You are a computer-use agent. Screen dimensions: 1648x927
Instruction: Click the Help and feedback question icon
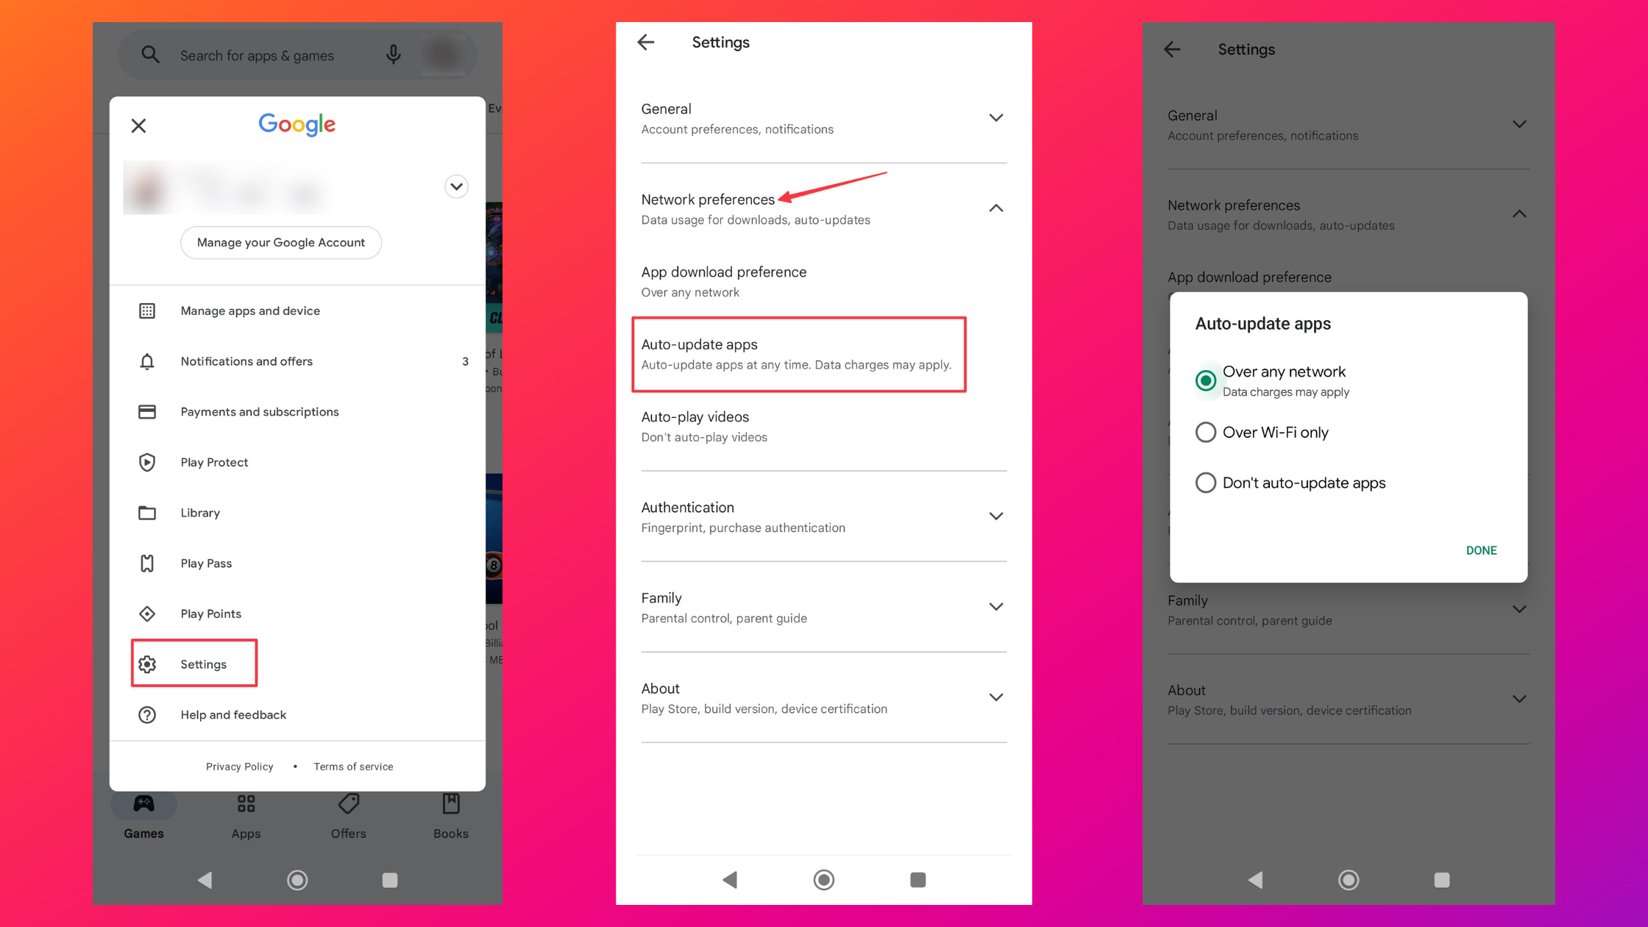pyautogui.click(x=147, y=714)
